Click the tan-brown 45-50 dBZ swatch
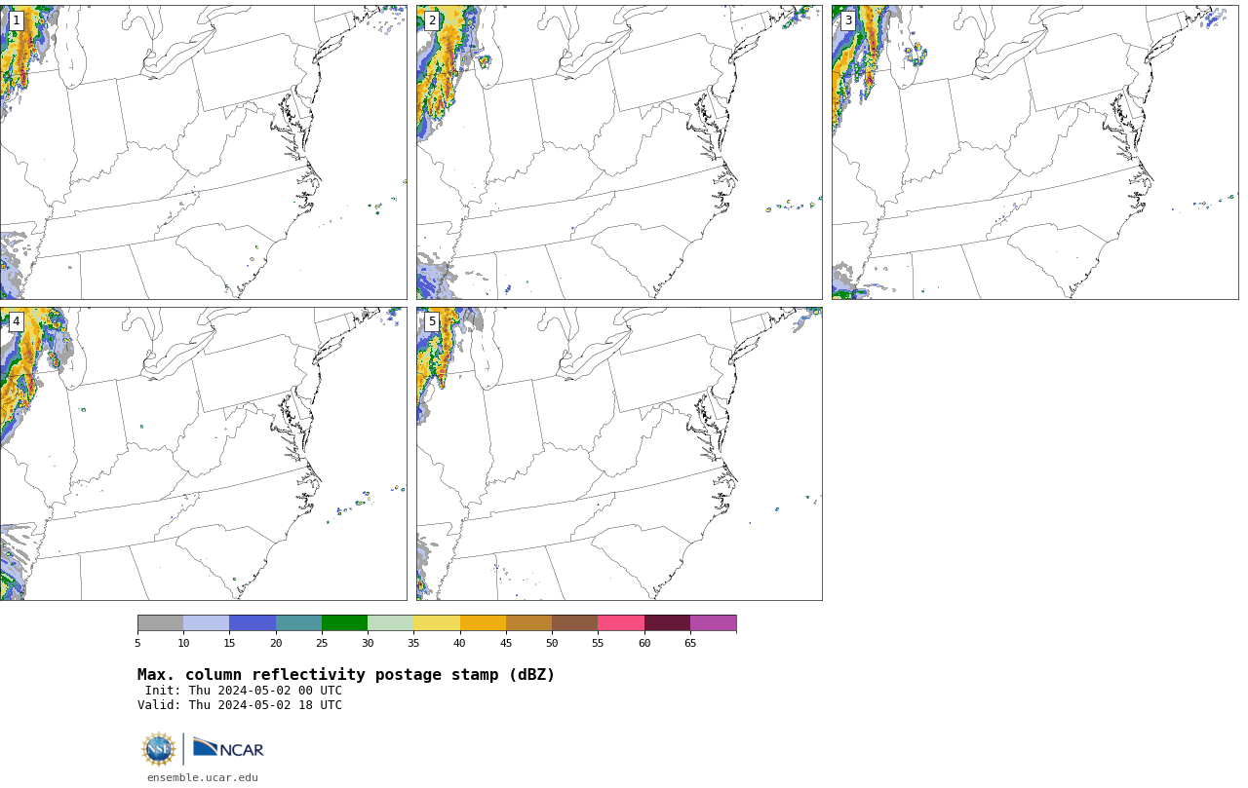1248x788 pixels. click(x=528, y=623)
